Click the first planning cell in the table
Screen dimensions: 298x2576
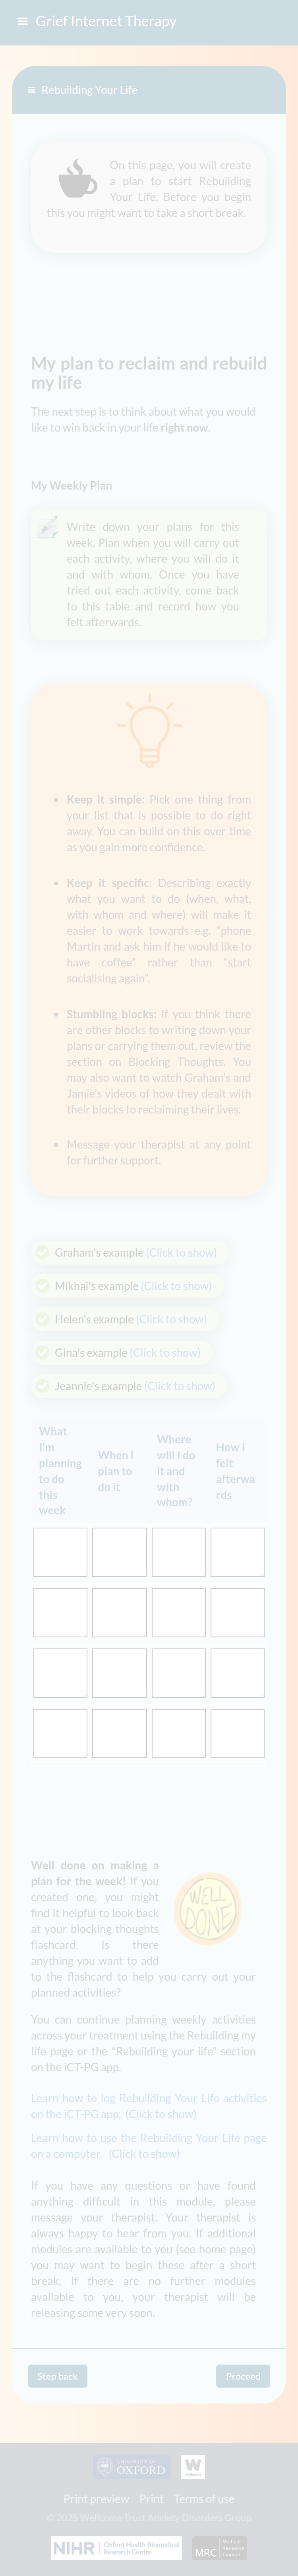pyautogui.click(x=60, y=1552)
